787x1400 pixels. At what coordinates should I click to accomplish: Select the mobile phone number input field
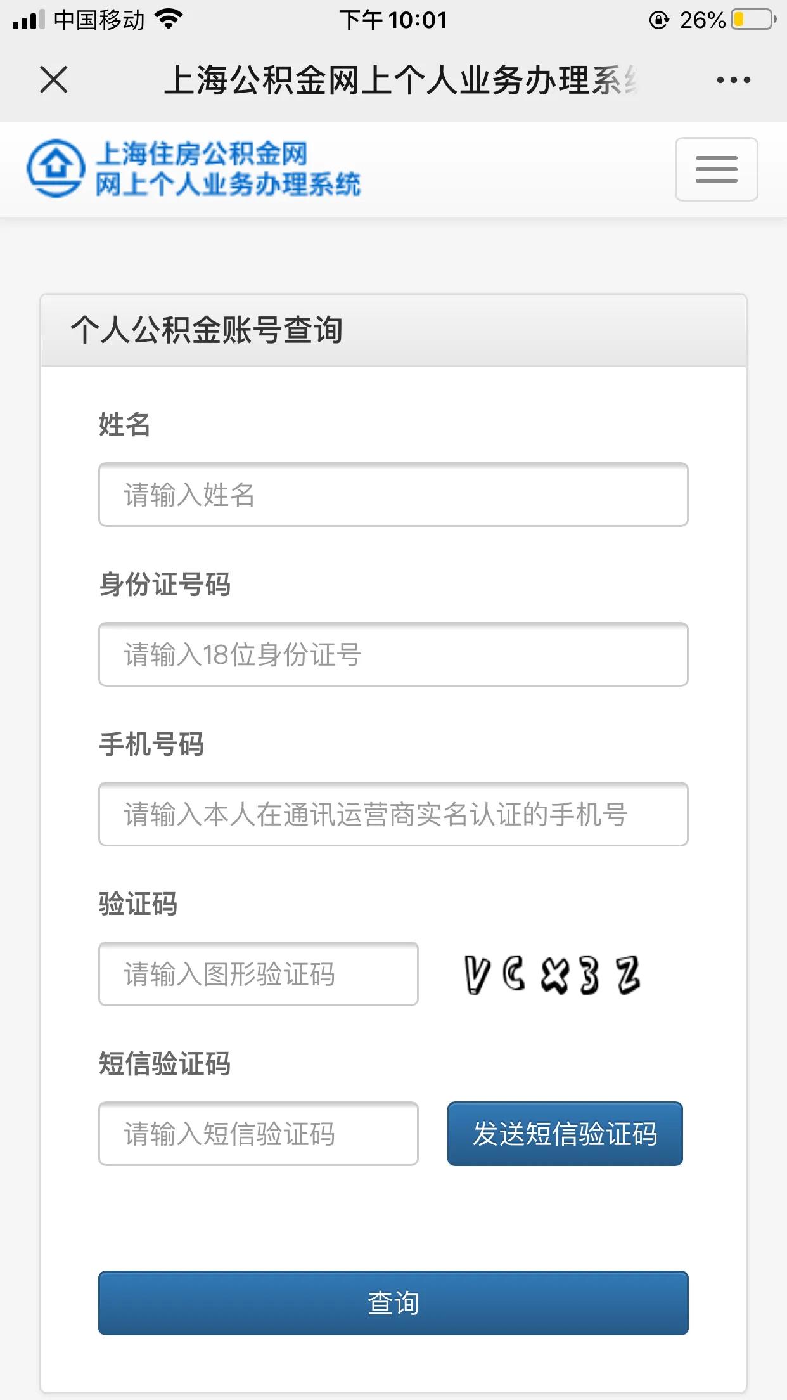[x=393, y=814]
